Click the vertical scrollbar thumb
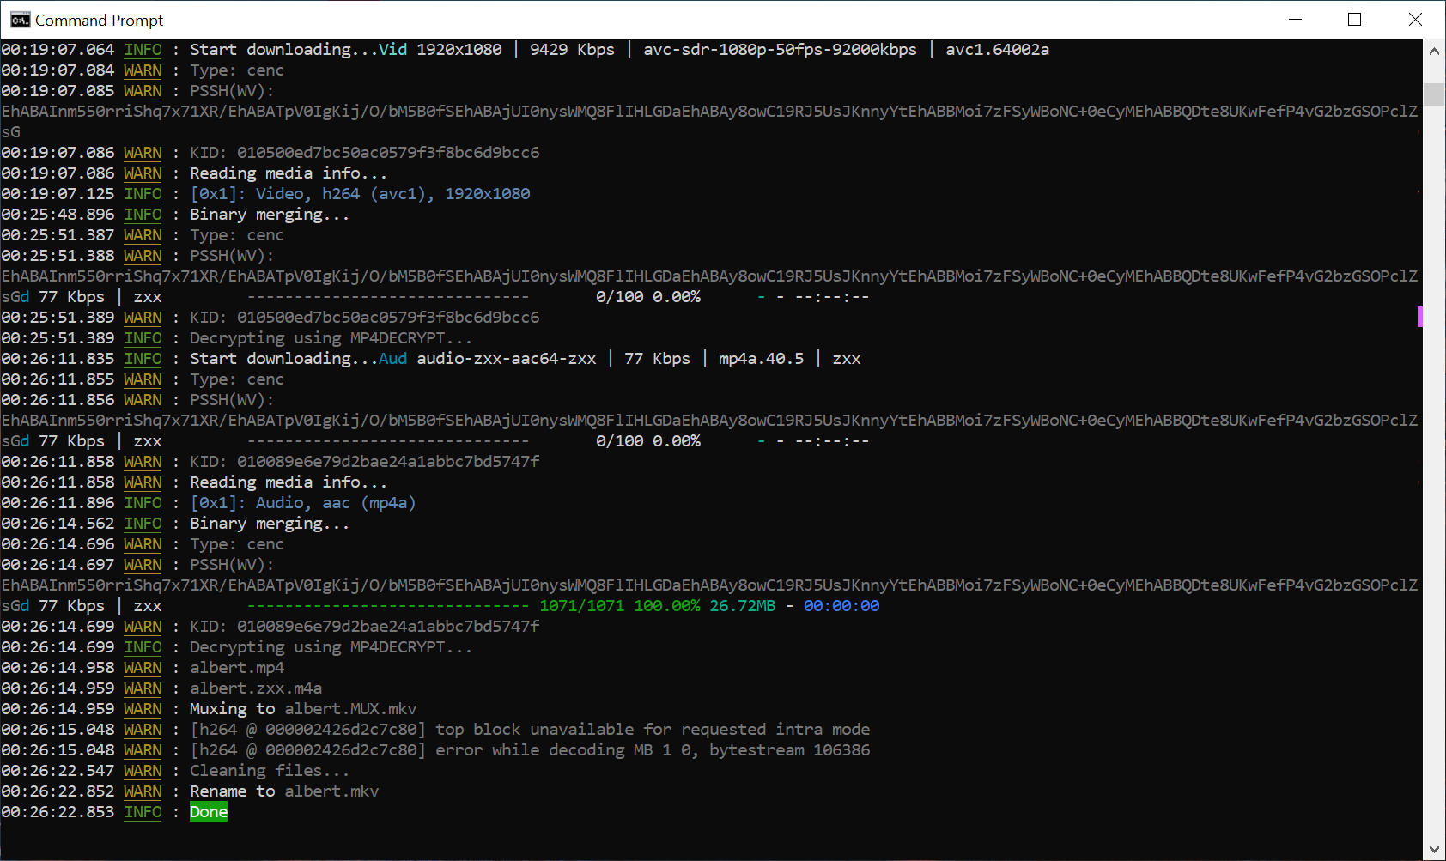This screenshot has width=1446, height=861. pos(1434,94)
